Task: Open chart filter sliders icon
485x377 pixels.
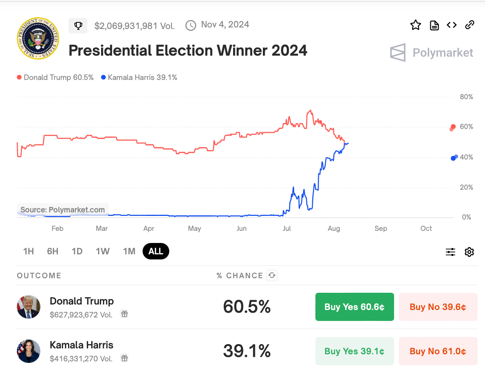Action: (x=451, y=252)
